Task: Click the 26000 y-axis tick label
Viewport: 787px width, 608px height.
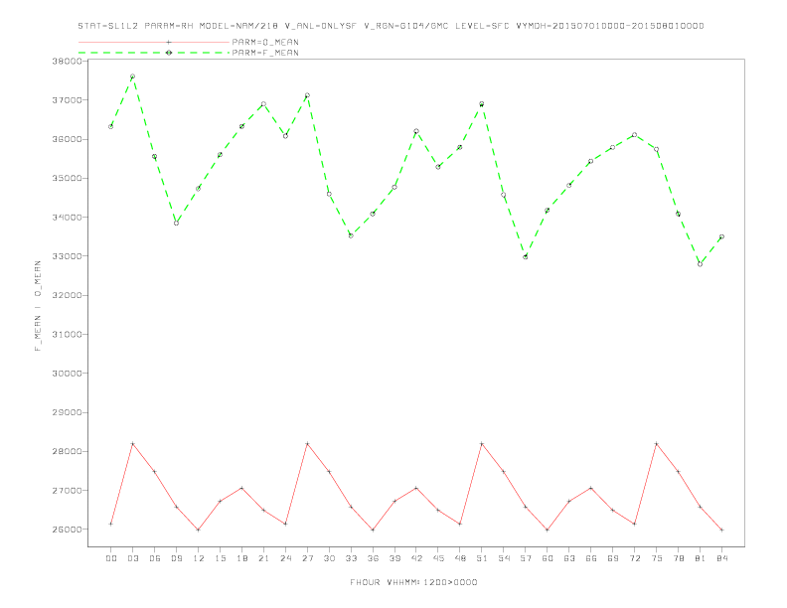Action: coord(67,530)
